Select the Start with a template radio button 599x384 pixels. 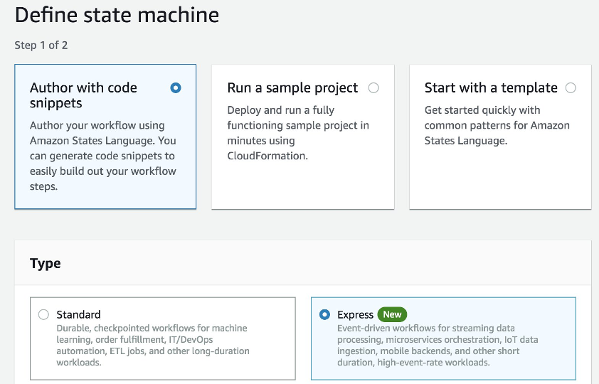(571, 88)
